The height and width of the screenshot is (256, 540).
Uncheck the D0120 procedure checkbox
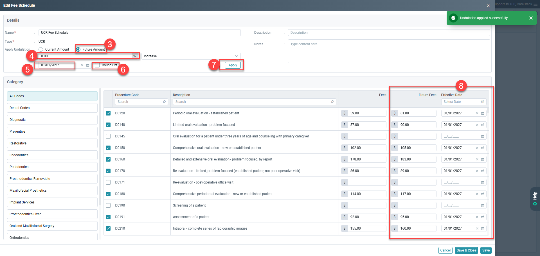pos(108,113)
